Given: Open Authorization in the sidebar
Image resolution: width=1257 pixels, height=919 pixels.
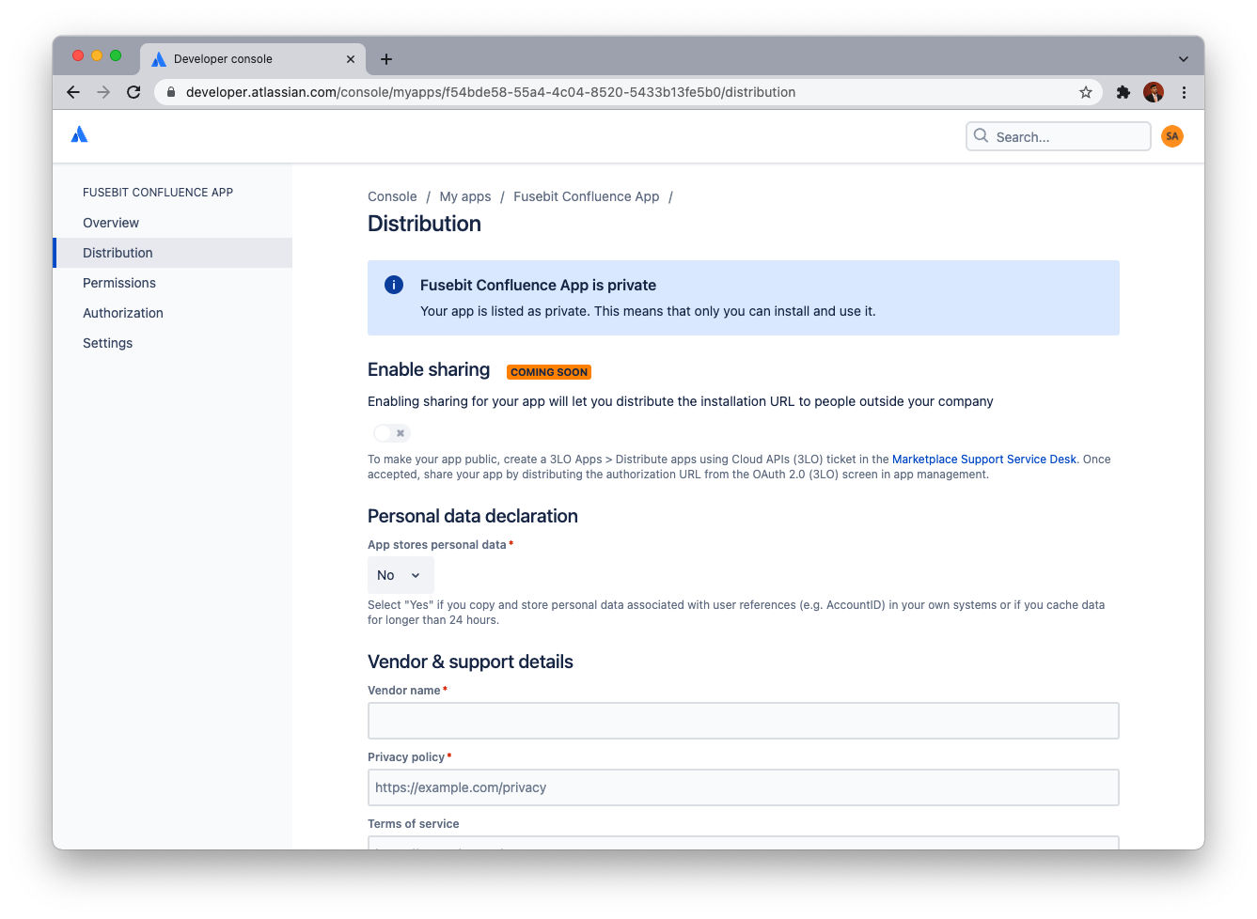Looking at the screenshot, I should point(173,313).
